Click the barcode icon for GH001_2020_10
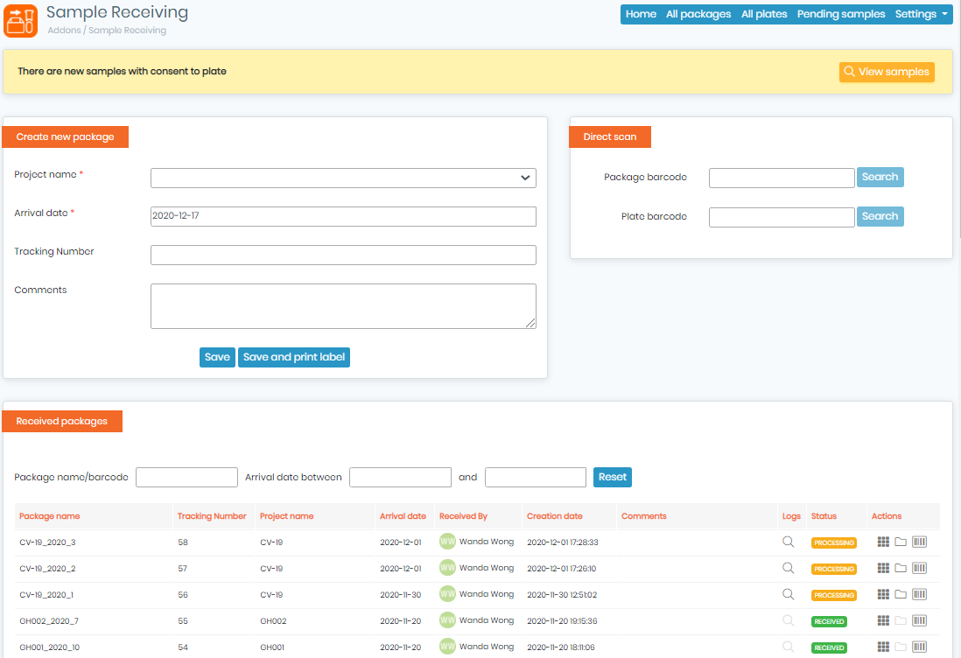The height and width of the screenshot is (658, 961). 919,647
